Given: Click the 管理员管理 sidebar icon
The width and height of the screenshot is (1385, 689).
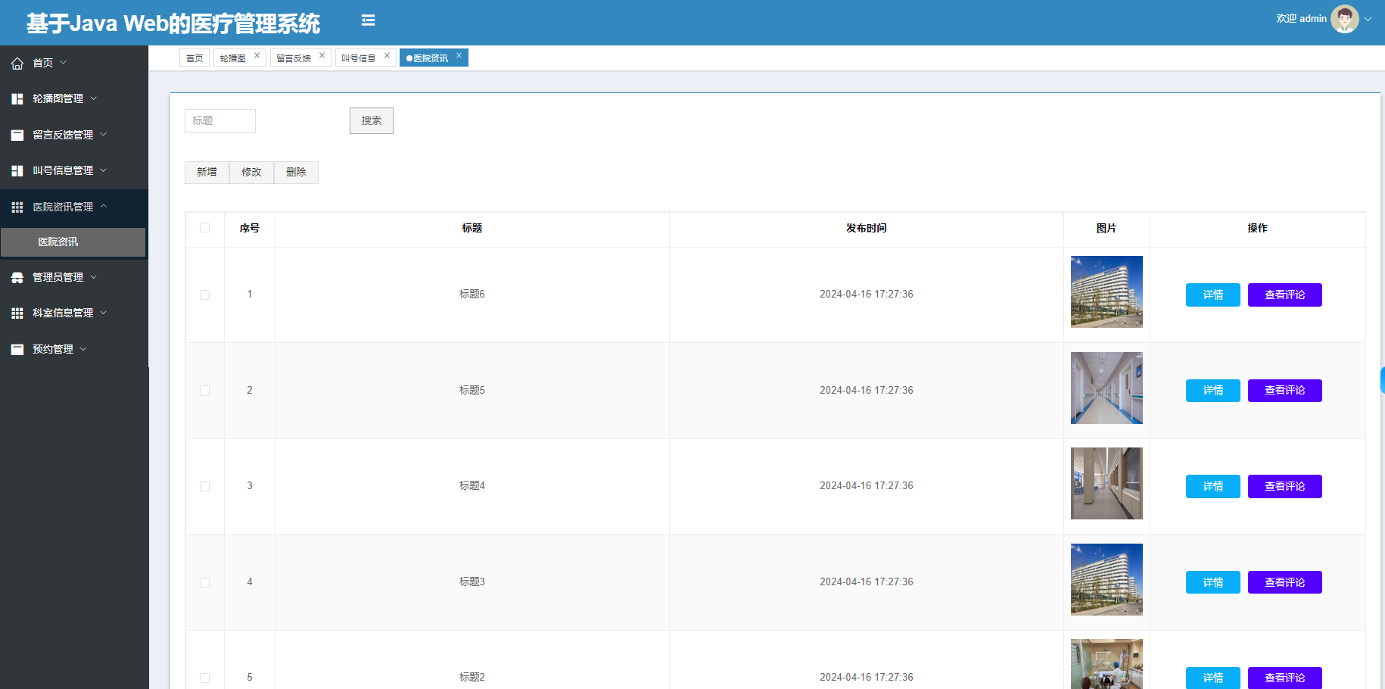Looking at the screenshot, I should (x=17, y=278).
